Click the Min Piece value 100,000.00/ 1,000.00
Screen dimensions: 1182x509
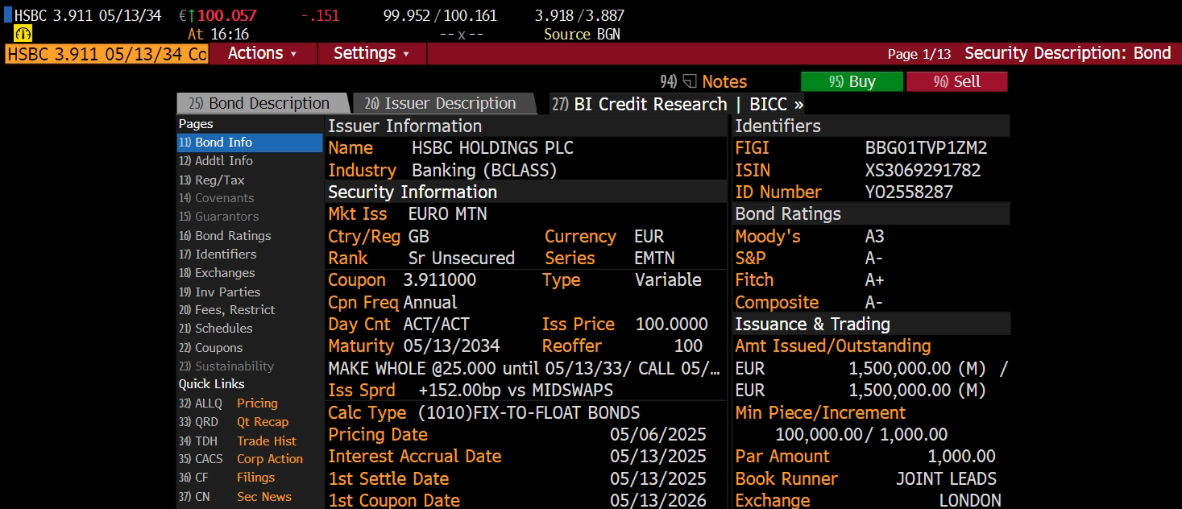click(x=861, y=435)
